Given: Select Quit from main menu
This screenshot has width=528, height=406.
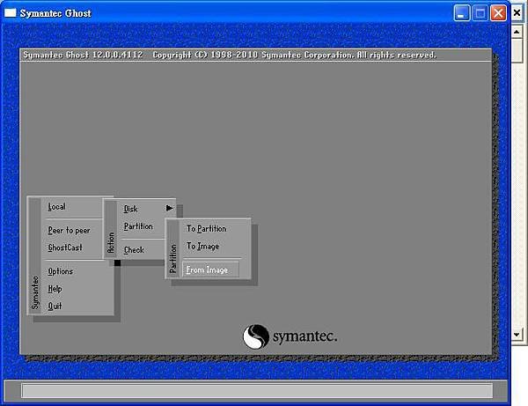Looking at the screenshot, I should pos(55,306).
